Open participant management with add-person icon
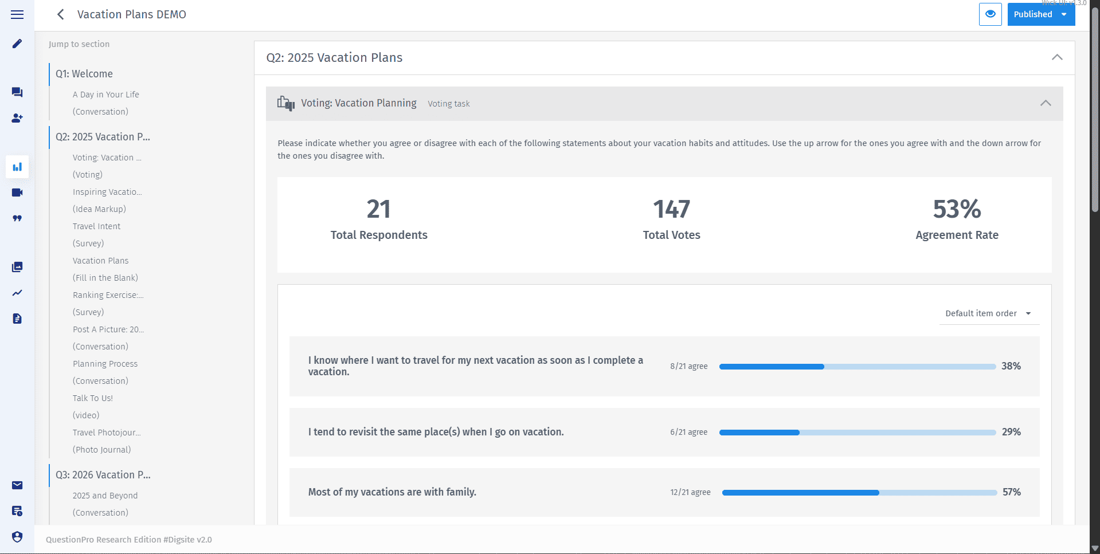Image resolution: width=1100 pixels, height=554 pixels. pyautogui.click(x=17, y=119)
